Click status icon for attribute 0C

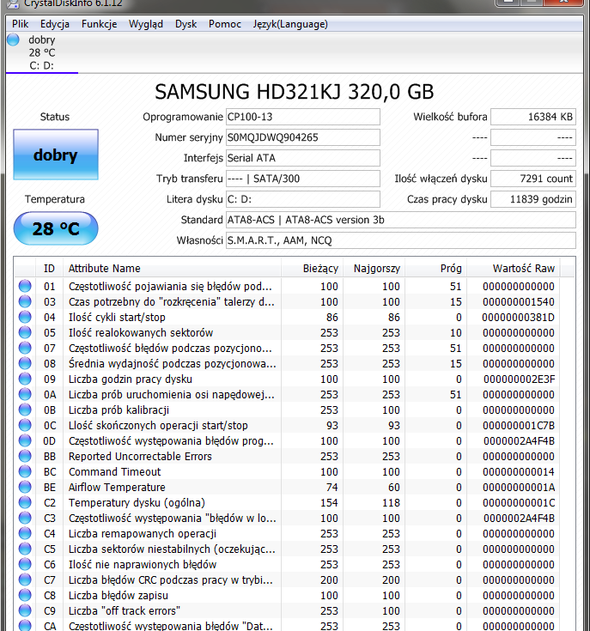click(25, 425)
